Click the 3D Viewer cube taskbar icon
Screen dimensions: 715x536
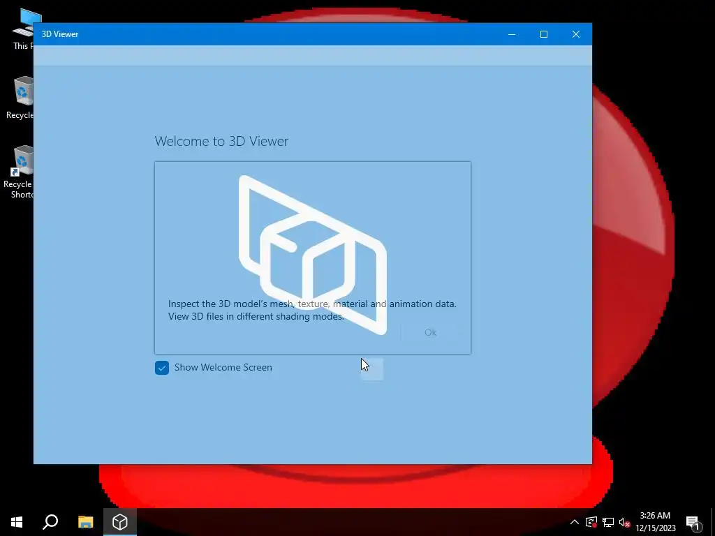point(120,522)
